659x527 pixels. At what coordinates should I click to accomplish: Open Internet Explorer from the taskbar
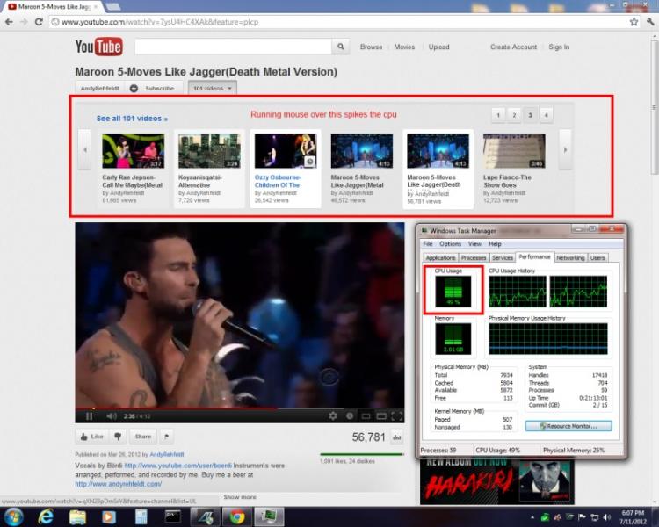(47, 516)
